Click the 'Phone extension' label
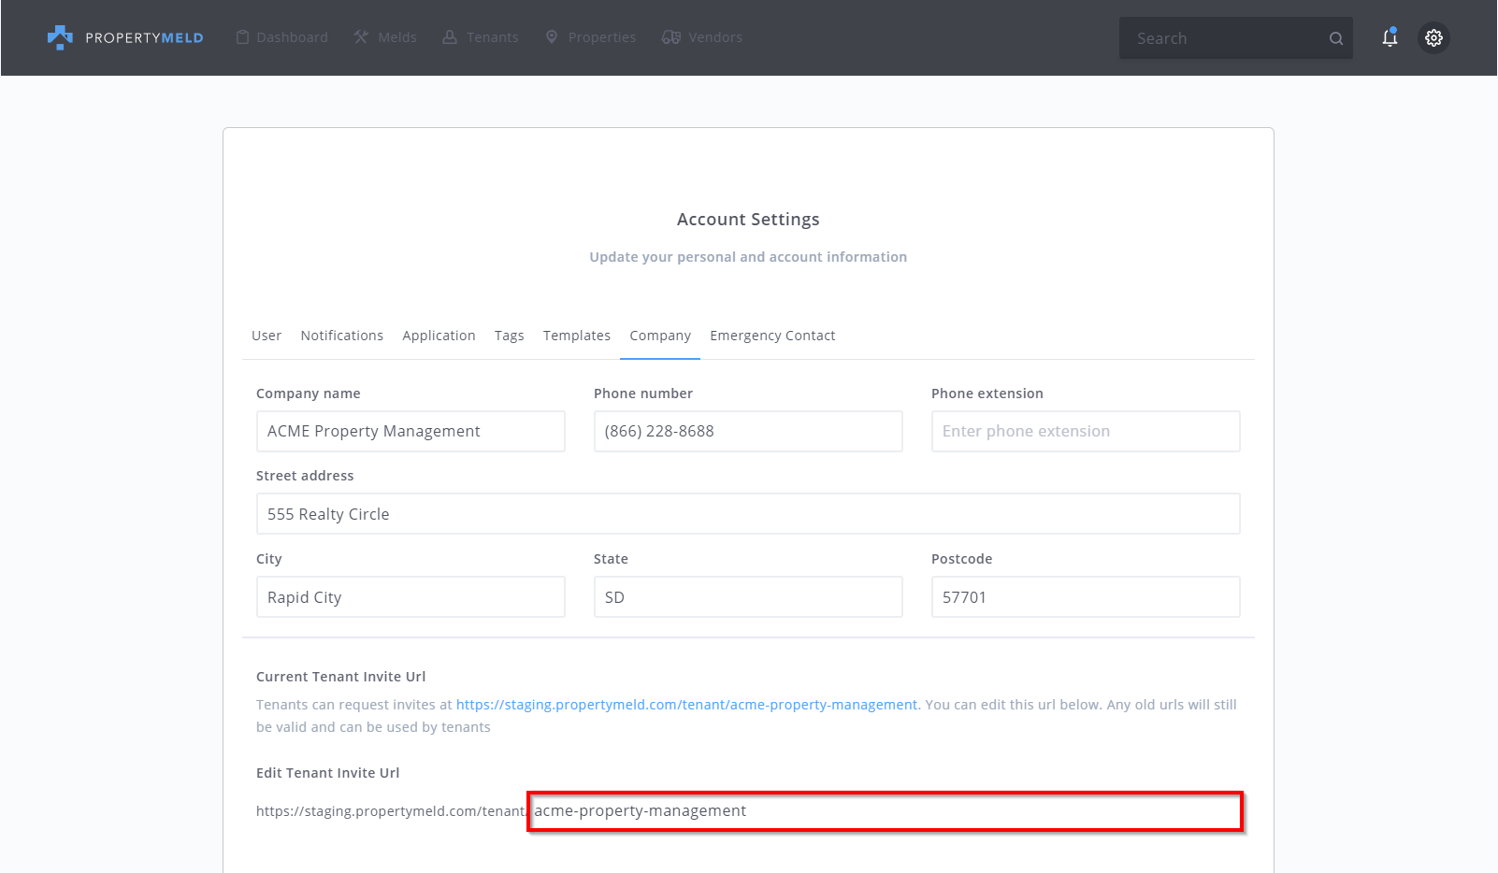 [x=987, y=394]
